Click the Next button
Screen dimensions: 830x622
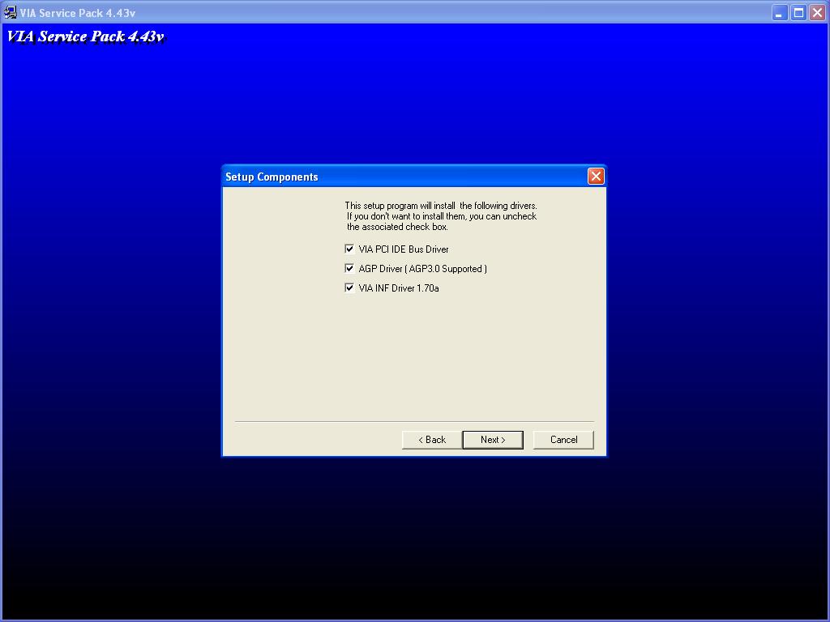coord(493,440)
